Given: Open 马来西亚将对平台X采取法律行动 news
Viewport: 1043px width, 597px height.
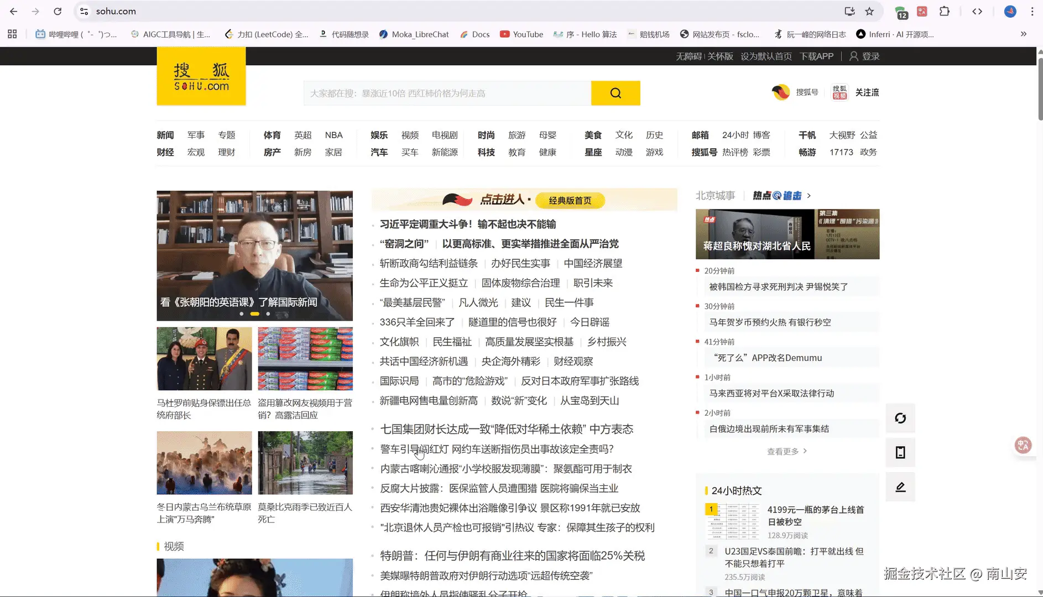Looking at the screenshot, I should click(771, 394).
